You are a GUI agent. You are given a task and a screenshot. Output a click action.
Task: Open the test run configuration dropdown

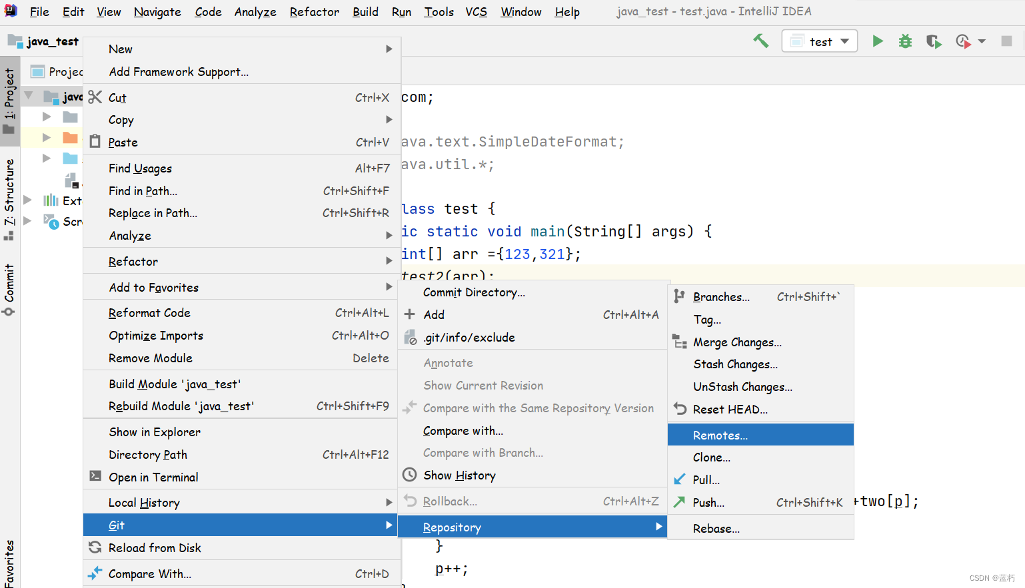click(x=820, y=41)
